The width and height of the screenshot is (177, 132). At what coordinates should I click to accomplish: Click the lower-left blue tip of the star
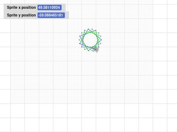coord(80,44)
